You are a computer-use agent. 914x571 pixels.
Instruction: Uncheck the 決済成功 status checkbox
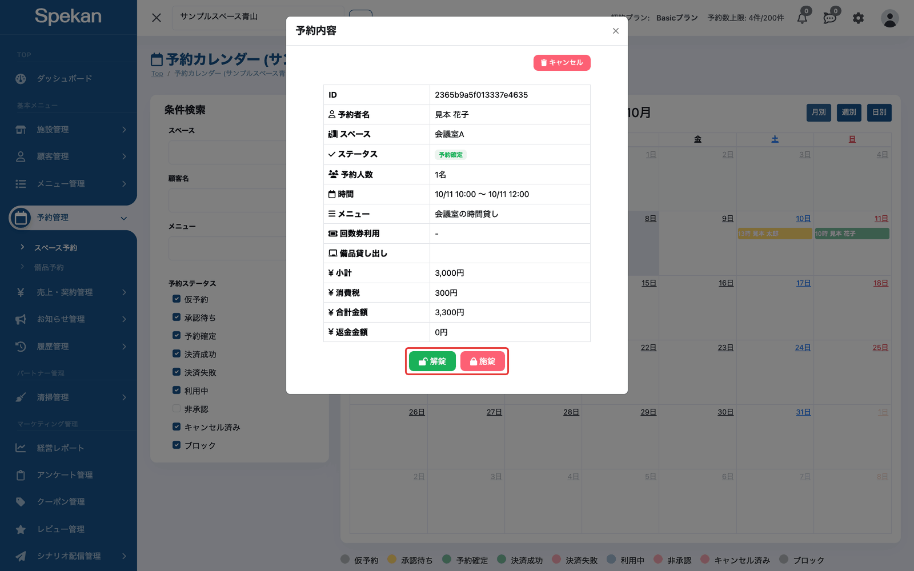click(177, 353)
